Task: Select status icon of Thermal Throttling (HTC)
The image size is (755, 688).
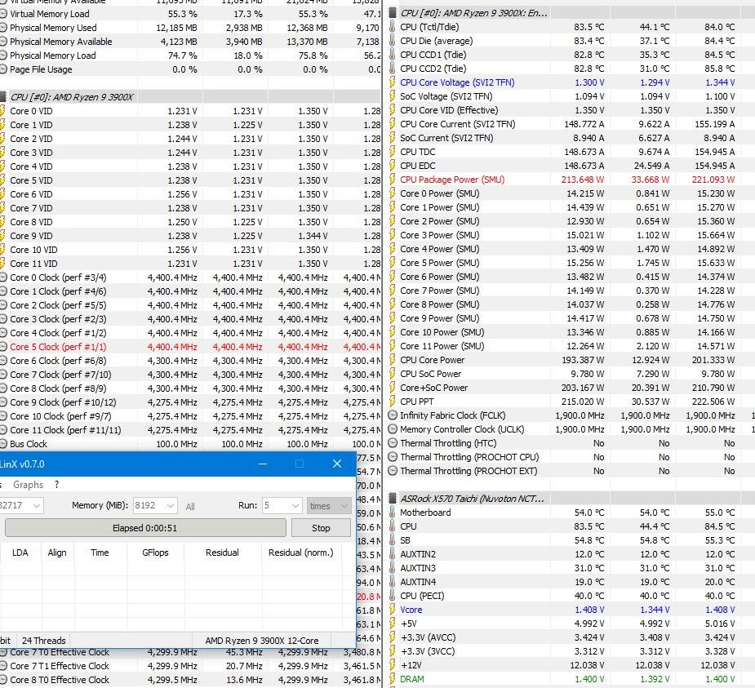Action: 393,443
